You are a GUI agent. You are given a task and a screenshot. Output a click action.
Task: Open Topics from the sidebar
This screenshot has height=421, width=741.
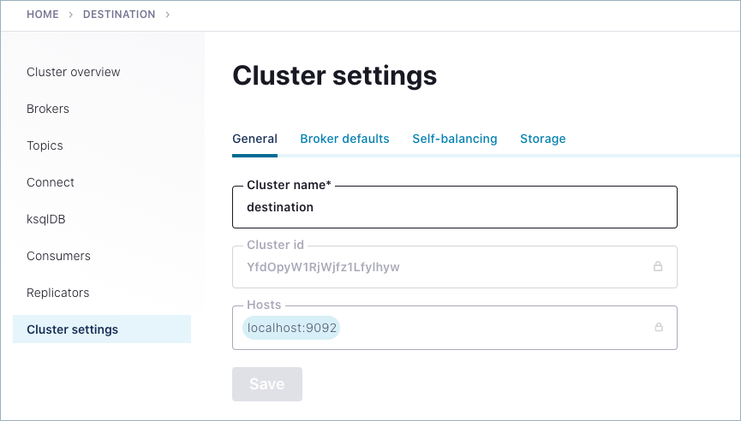45,145
